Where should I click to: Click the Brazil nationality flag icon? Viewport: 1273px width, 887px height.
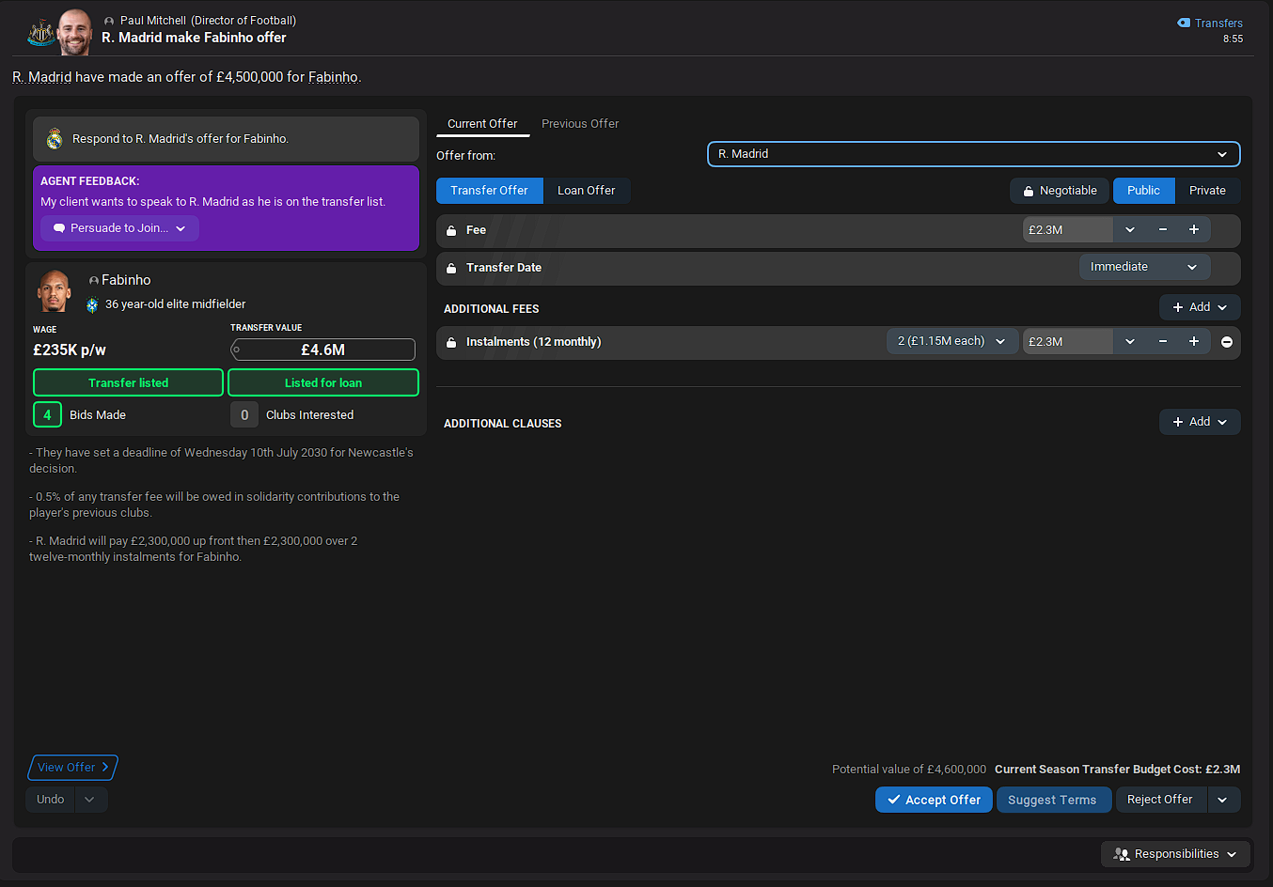[92, 304]
